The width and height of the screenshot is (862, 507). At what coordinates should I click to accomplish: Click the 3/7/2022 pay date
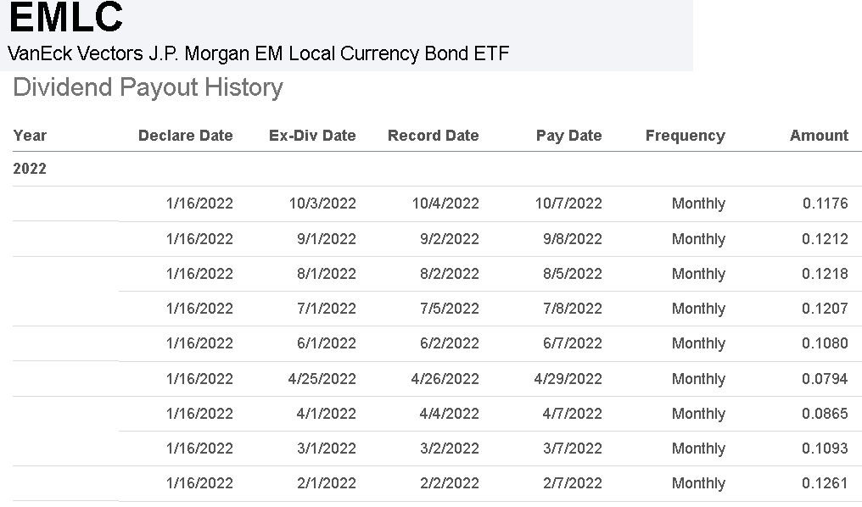coord(573,448)
